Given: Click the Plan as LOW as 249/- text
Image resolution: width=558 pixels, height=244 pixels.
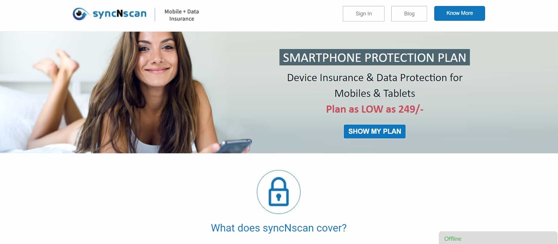Looking at the screenshot, I should pyautogui.click(x=375, y=109).
